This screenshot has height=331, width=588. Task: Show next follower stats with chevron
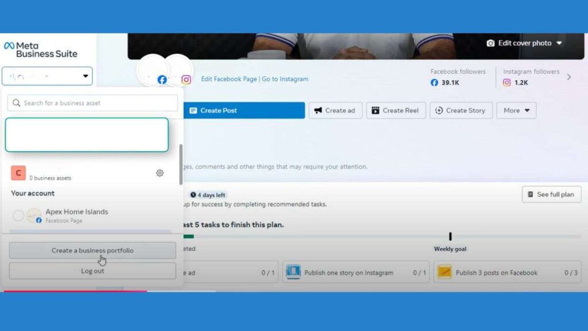(x=569, y=77)
